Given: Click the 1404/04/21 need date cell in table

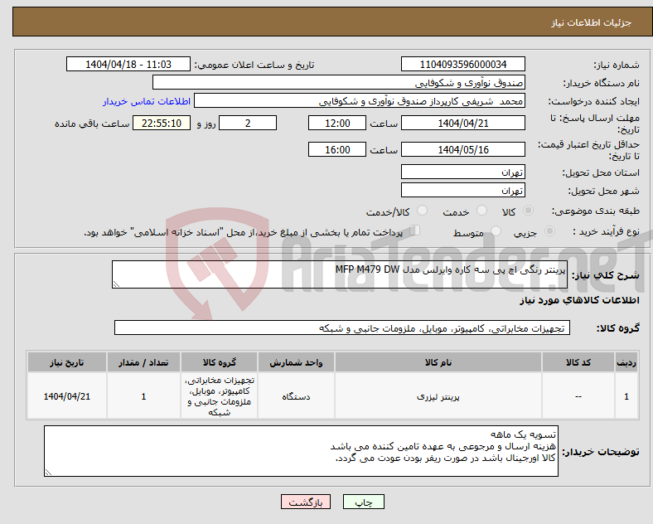Looking at the screenshot, I should point(67,396).
